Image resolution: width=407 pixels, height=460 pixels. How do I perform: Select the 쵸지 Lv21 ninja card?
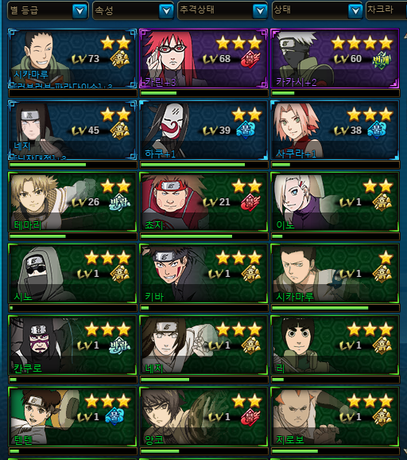(x=203, y=202)
